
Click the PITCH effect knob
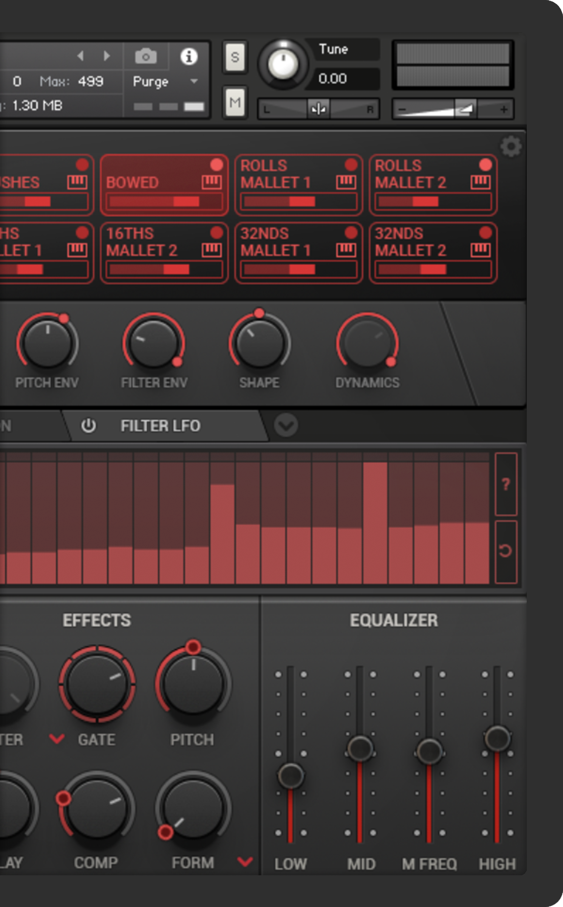point(193,684)
